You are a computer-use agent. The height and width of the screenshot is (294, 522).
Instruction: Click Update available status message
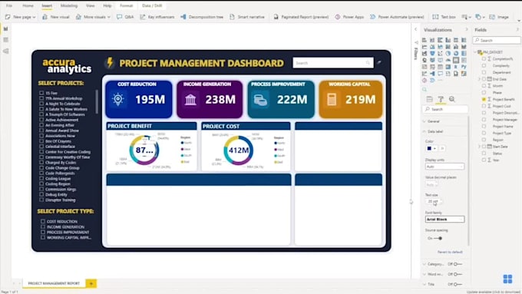click(x=494, y=292)
